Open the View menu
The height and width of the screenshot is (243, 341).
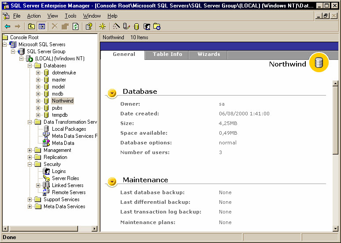[52, 16]
